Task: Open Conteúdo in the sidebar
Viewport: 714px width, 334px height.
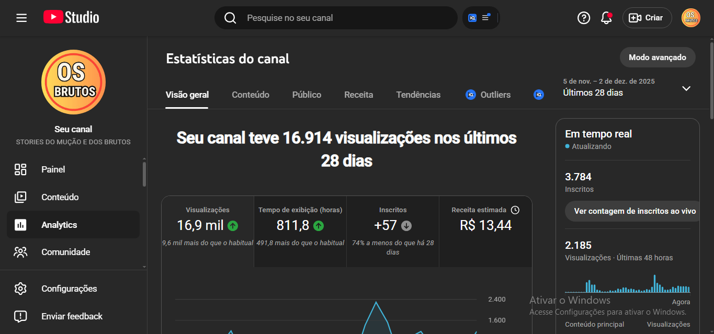Action: click(73, 197)
